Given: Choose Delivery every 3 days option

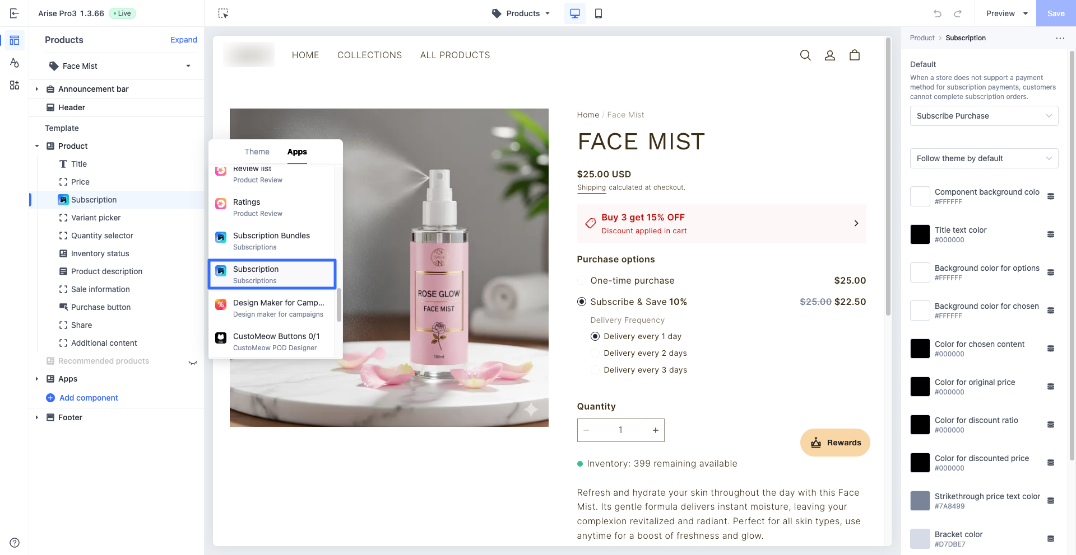Looking at the screenshot, I should pos(595,370).
